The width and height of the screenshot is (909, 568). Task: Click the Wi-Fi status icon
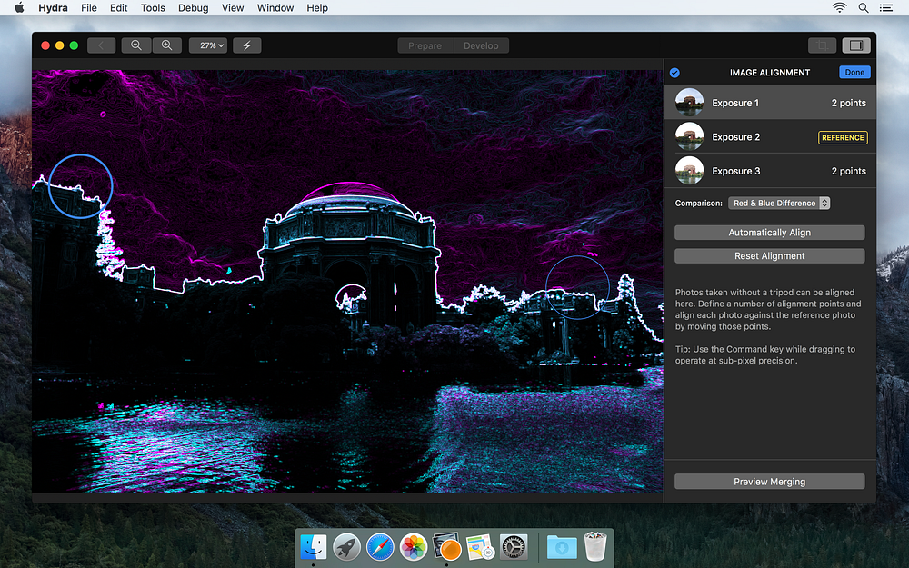point(839,7)
